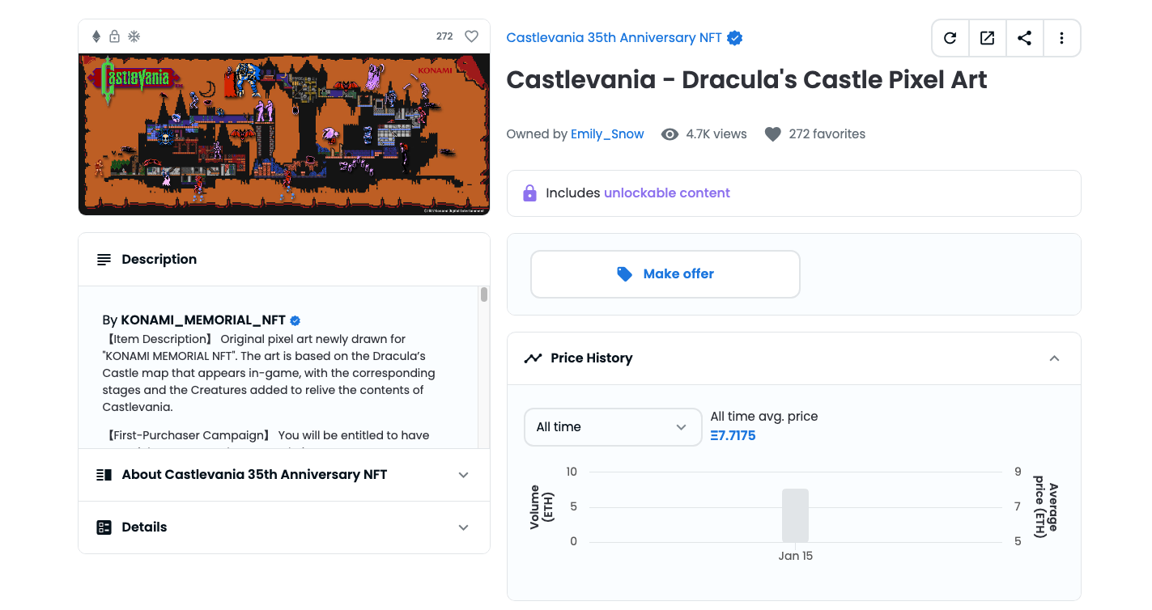Open the three-dot more options menu
1152x610 pixels.
[x=1061, y=38]
